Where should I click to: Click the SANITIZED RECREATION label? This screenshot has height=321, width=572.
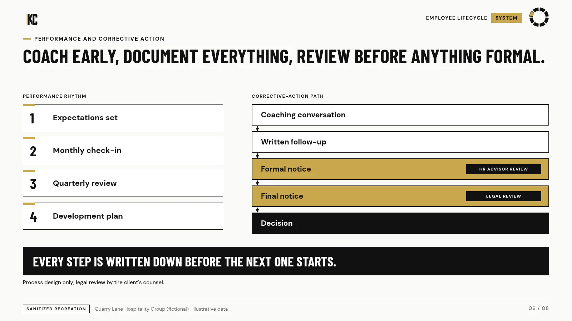[56, 309]
